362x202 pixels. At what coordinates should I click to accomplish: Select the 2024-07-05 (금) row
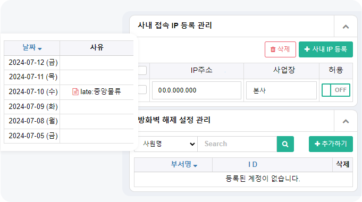(69, 136)
